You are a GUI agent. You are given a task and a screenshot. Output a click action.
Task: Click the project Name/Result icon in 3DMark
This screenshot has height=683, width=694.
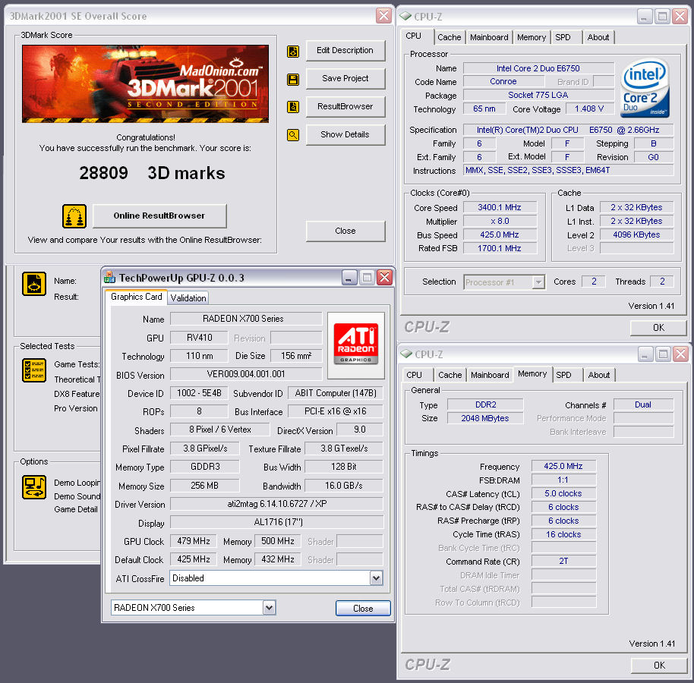tap(34, 284)
